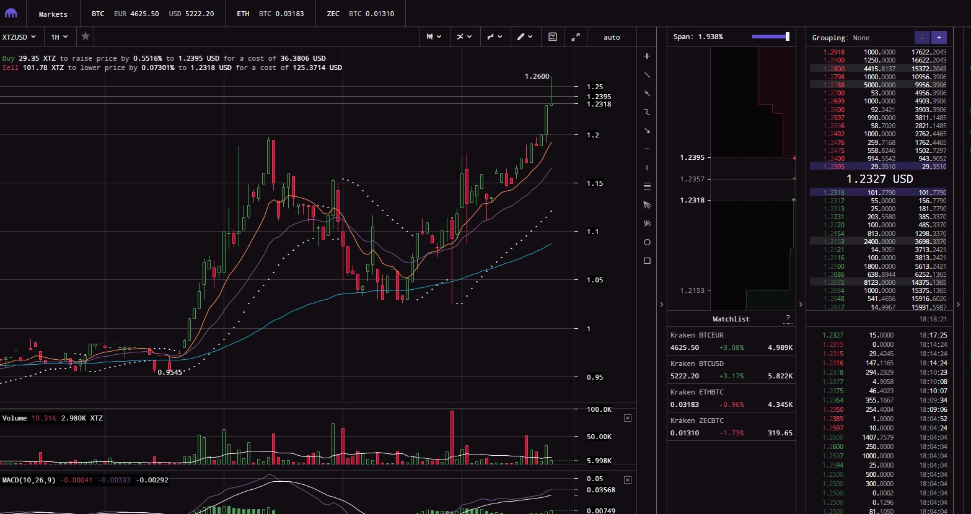Open the candlestick chart type dropdown
This screenshot has height=514, width=971.
point(434,37)
